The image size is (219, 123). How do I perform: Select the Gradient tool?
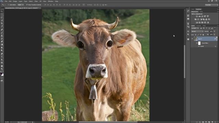click(x=2, y=44)
